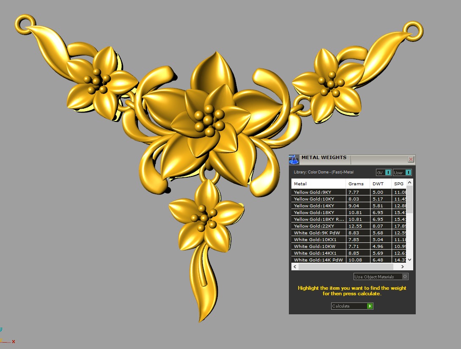The width and height of the screenshot is (461, 349).
Task: Select the White Gold:10KW row
Action: tap(348, 246)
